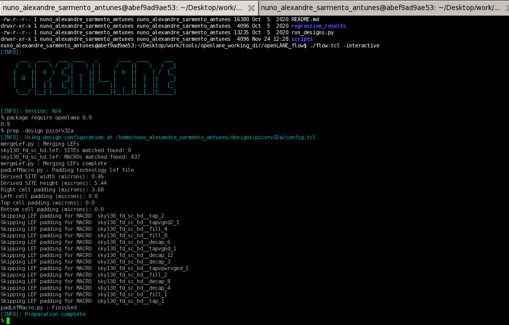
Task: Click the sky130_fd_sc_hd__fill_4 macro line
Action: click(x=84, y=229)
